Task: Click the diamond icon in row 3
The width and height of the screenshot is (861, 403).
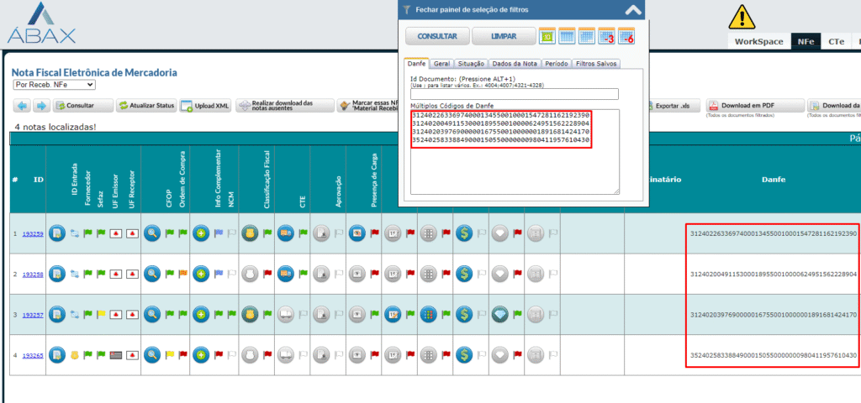Action: pyautogui.click(x=500, y=314)
